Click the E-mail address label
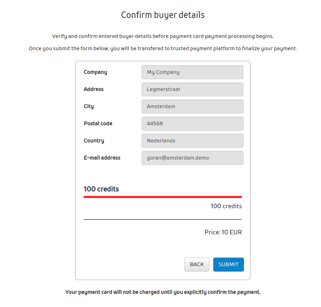The image size is (321, 307). [102, 158]
